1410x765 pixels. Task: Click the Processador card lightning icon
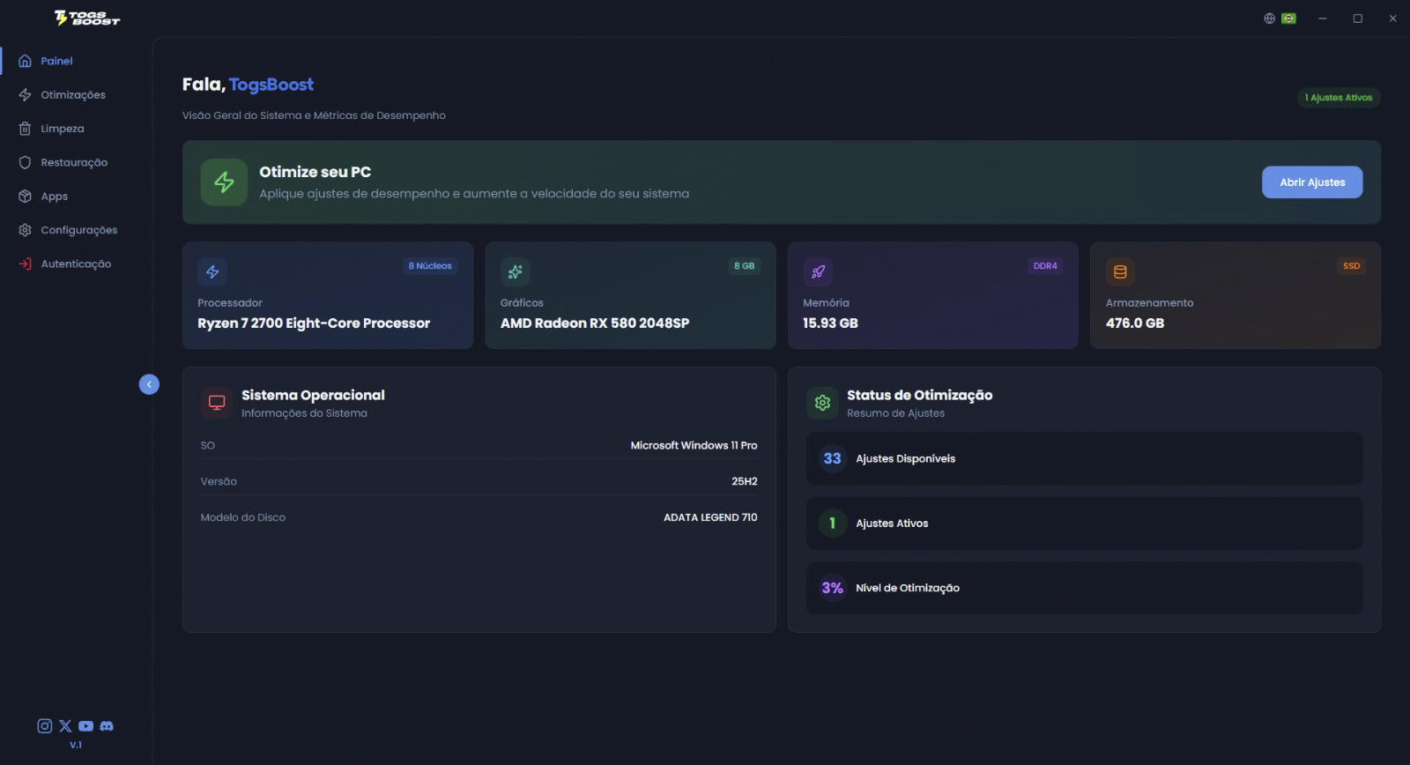pyautogui.click(x=212, y=272)
